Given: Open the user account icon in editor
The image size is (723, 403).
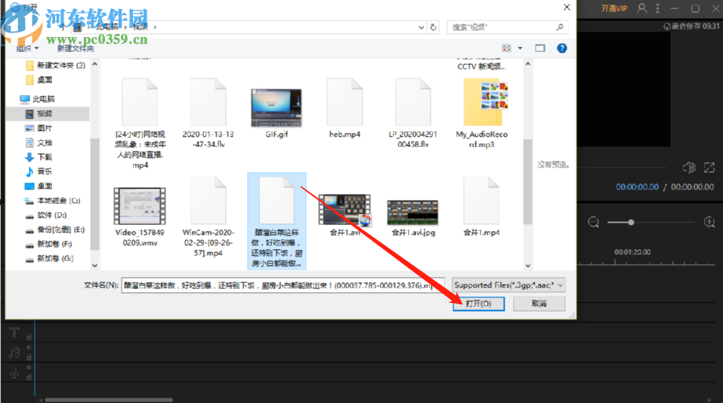Looking at the screenshot, I should 642,8.
